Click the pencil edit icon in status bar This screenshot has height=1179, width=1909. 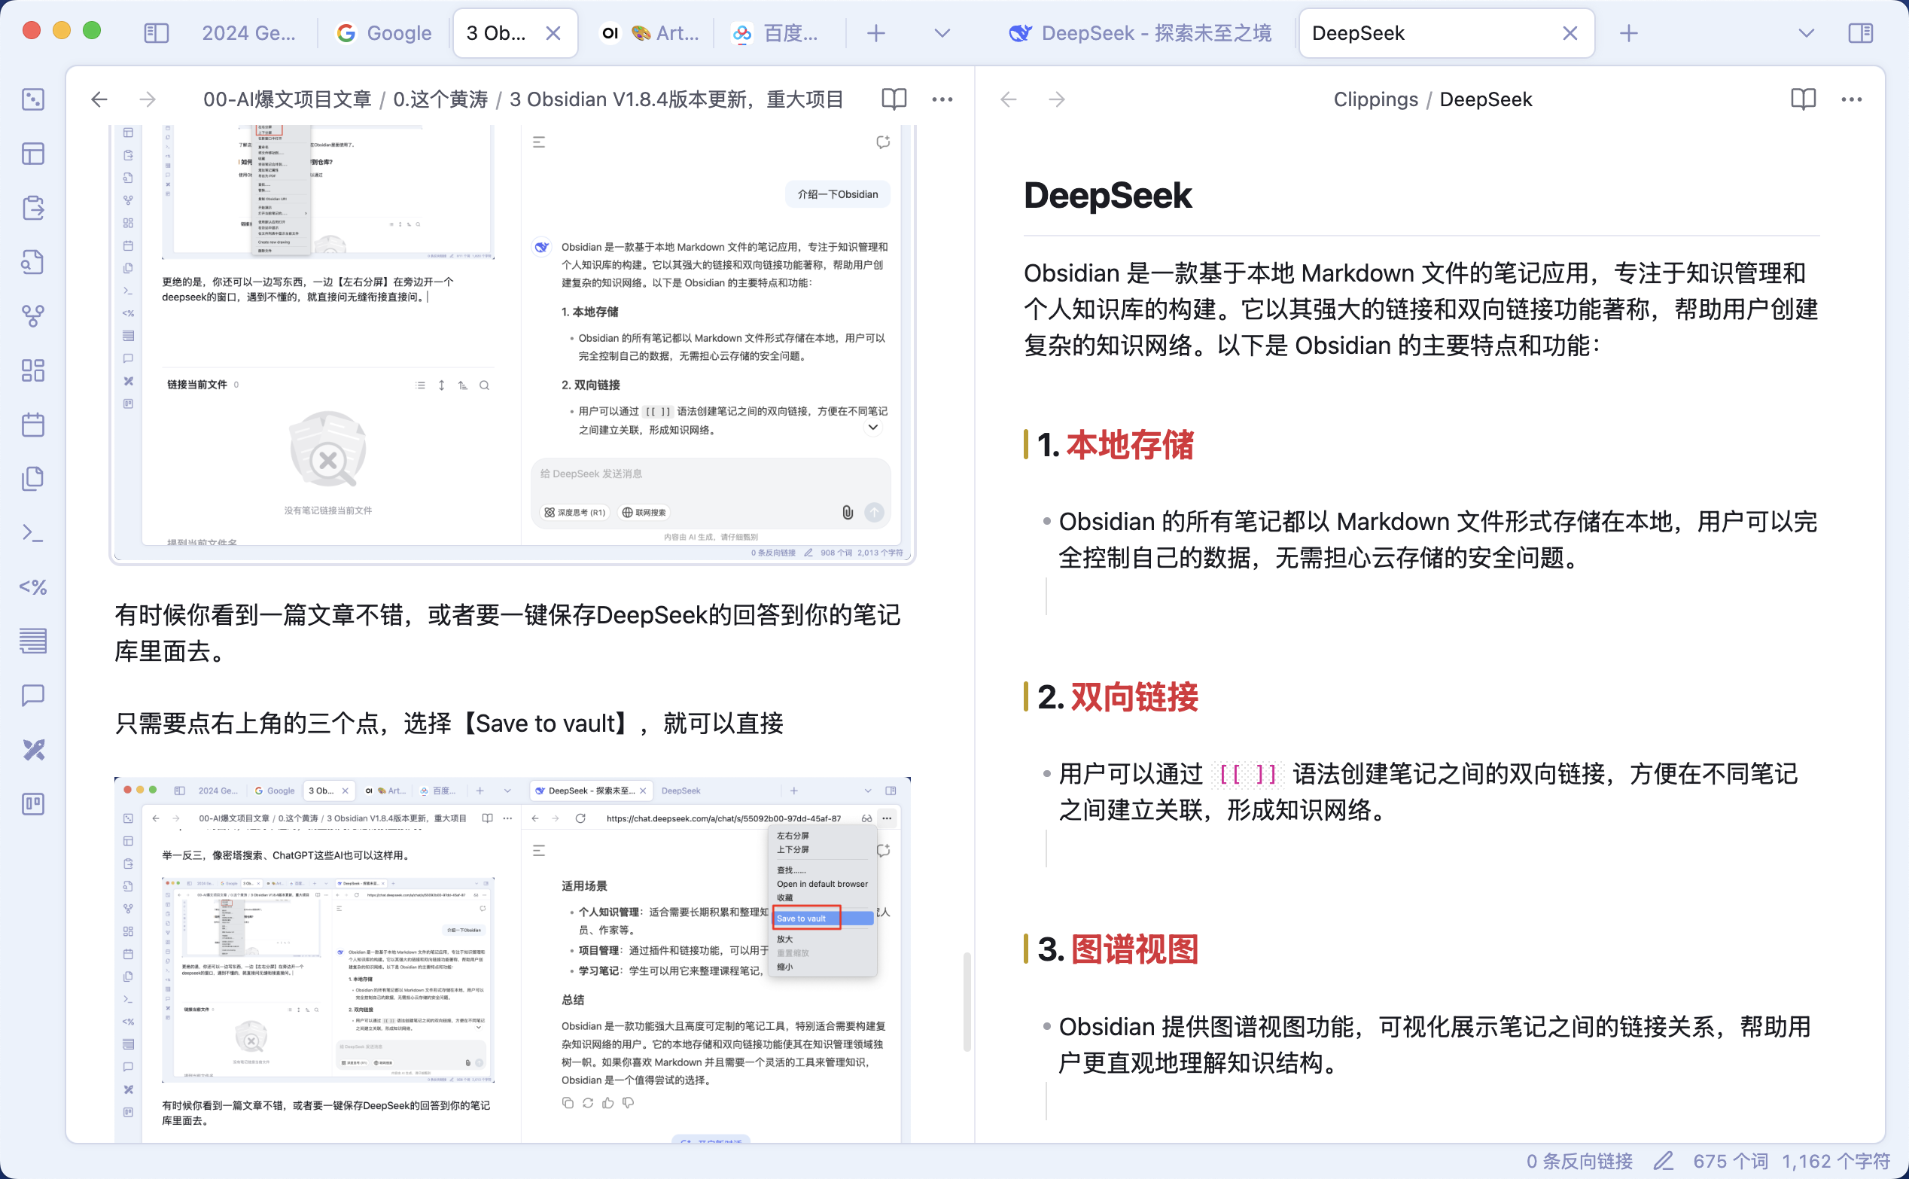point(1664,1161)
